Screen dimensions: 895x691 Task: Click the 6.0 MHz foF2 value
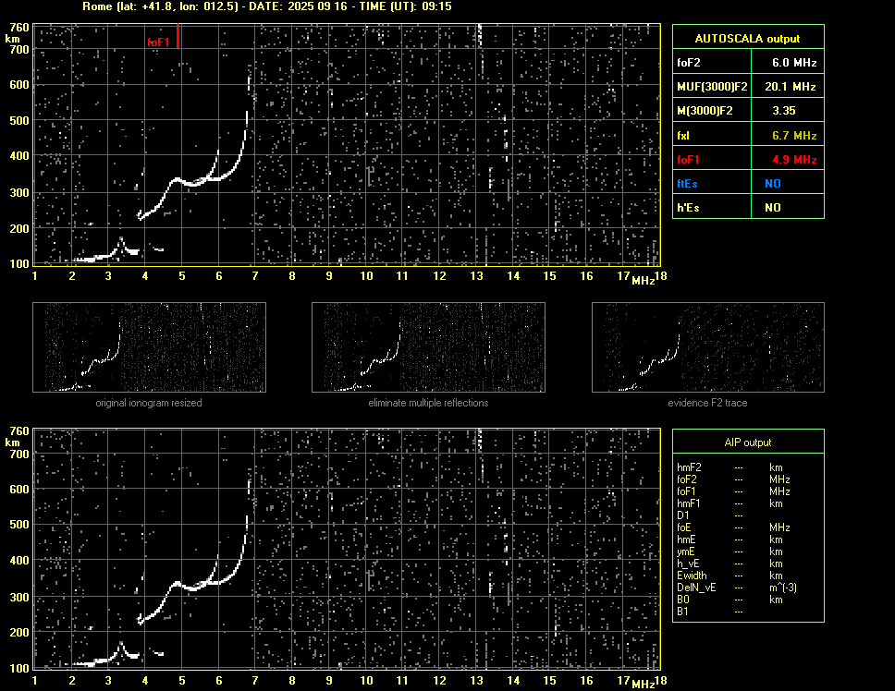click(794, 63)
